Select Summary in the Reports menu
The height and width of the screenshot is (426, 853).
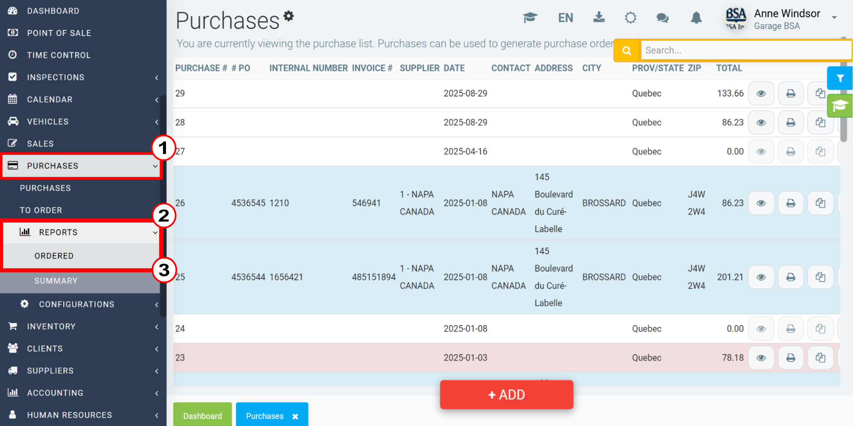[x=56, y=281]
